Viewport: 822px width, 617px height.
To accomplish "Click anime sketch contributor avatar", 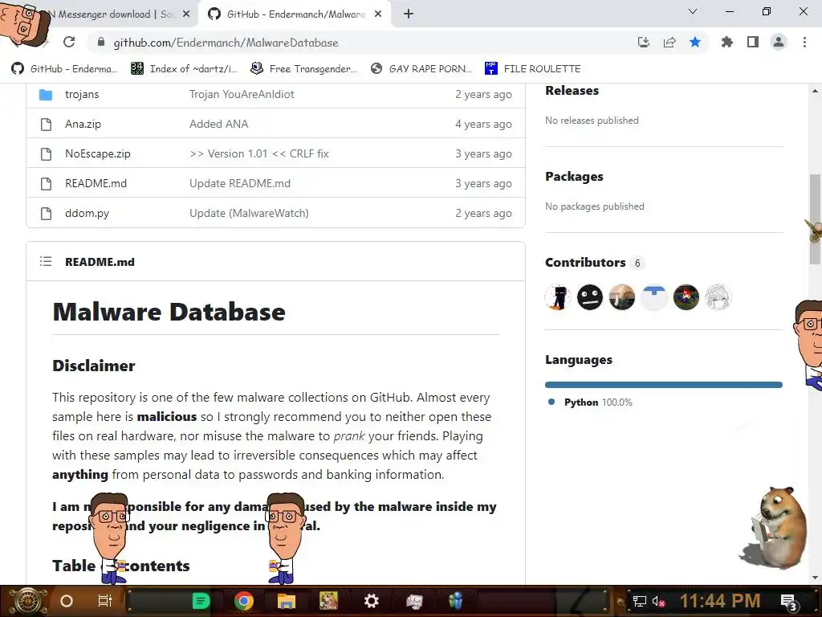I will pos(718,297).
